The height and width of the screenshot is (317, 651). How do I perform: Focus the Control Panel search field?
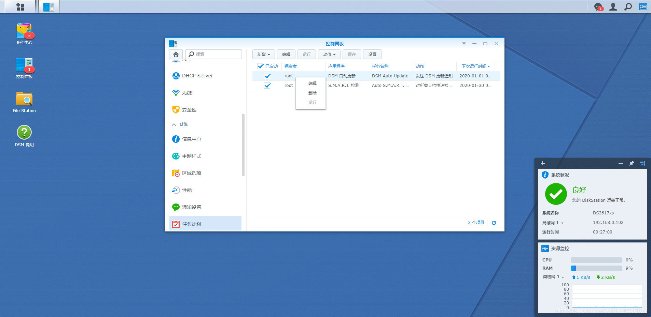tap(213, 54)
